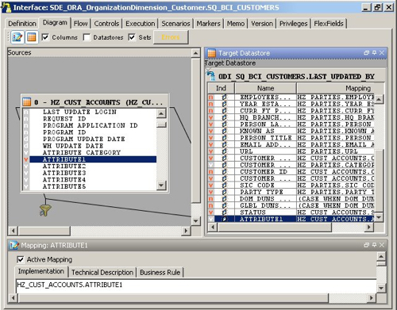Click the Target Datastore panel header icon
This screenshot has height=310, width=397.
[x=211, y=53]
